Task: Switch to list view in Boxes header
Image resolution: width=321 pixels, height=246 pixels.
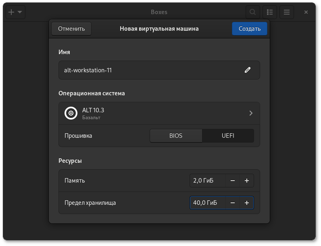Action: click(270, 12)
